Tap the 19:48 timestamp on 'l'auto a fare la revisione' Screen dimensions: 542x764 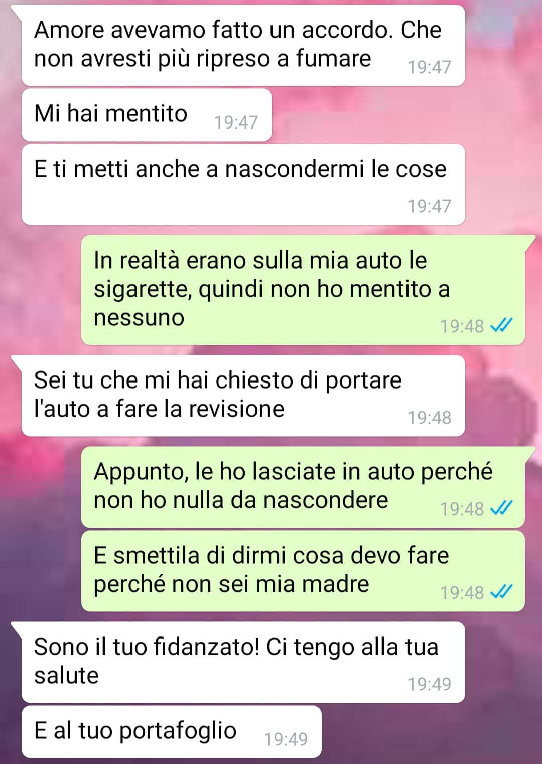429,418
